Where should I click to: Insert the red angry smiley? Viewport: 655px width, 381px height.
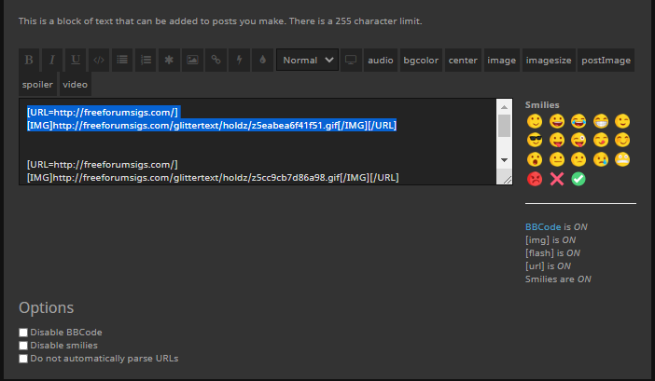(535, 179)
